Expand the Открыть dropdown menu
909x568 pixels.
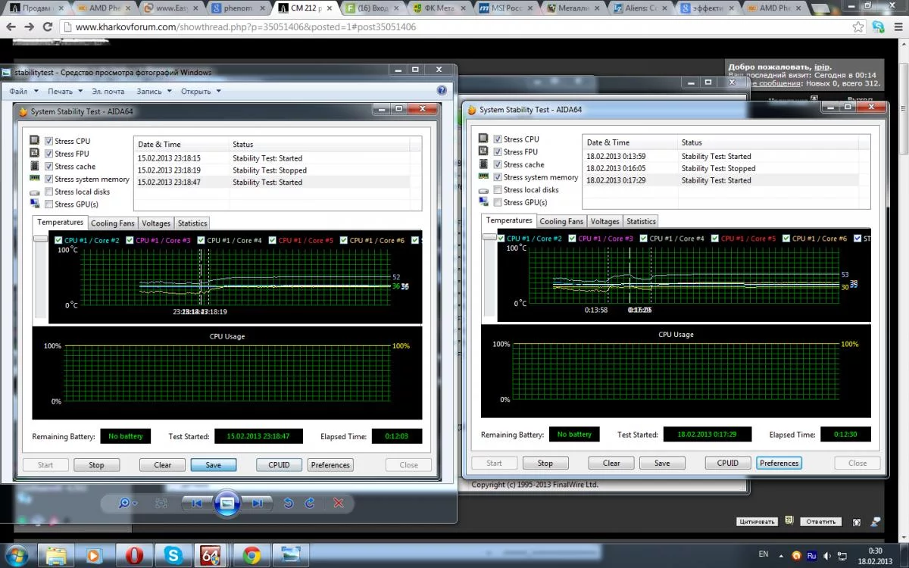pyautogui.click(x=200, y=91)
